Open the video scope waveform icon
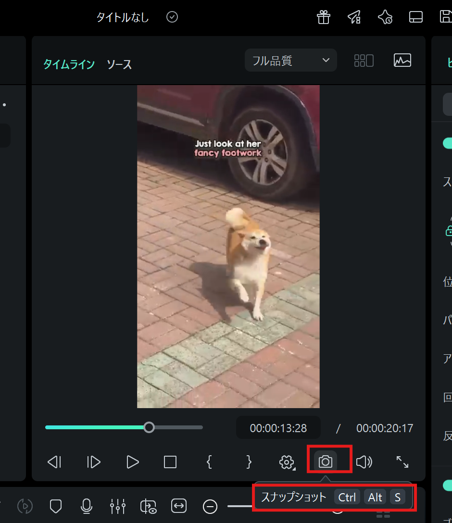The width and height of the screenshot is (452, 523). pos(402,61)
